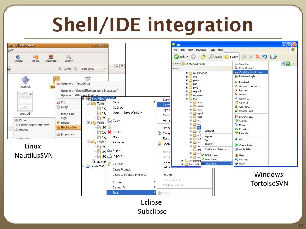Click Copy in the Eclipse context menu
The width and height of the screenshot is (306, 229).
point(116,120)
